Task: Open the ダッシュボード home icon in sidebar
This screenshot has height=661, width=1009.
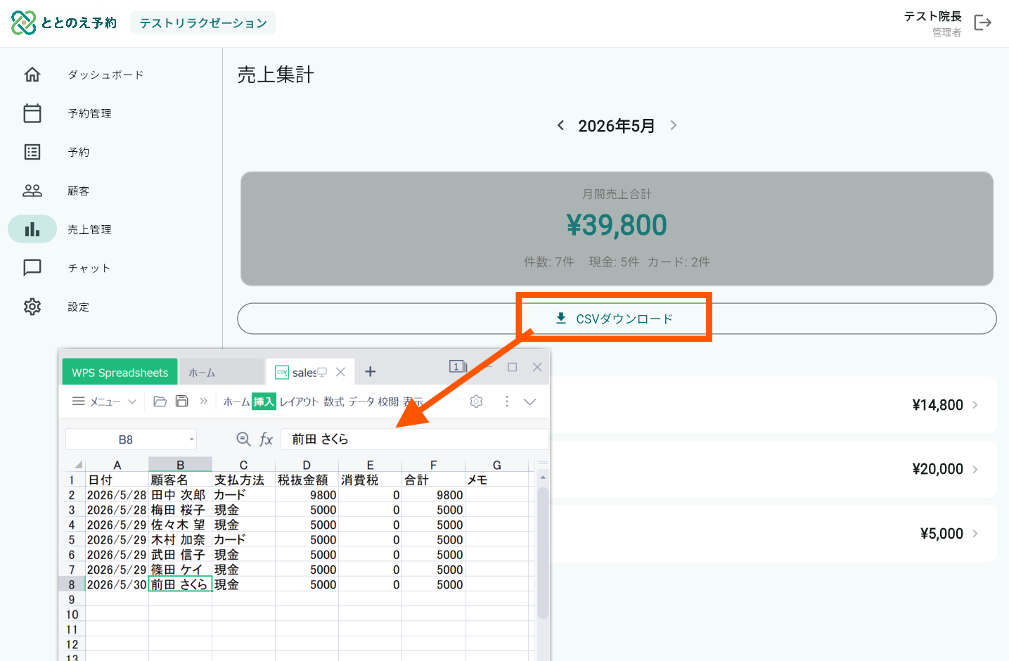Action: tap(32, 75)
